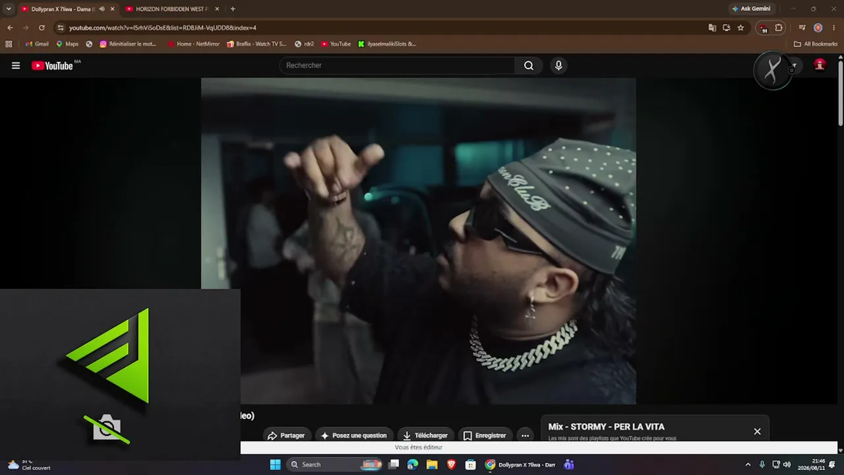This screenshot has height=475, width=844.
Task: Open the media controls icon in toolbar
Action: [802, 28]
